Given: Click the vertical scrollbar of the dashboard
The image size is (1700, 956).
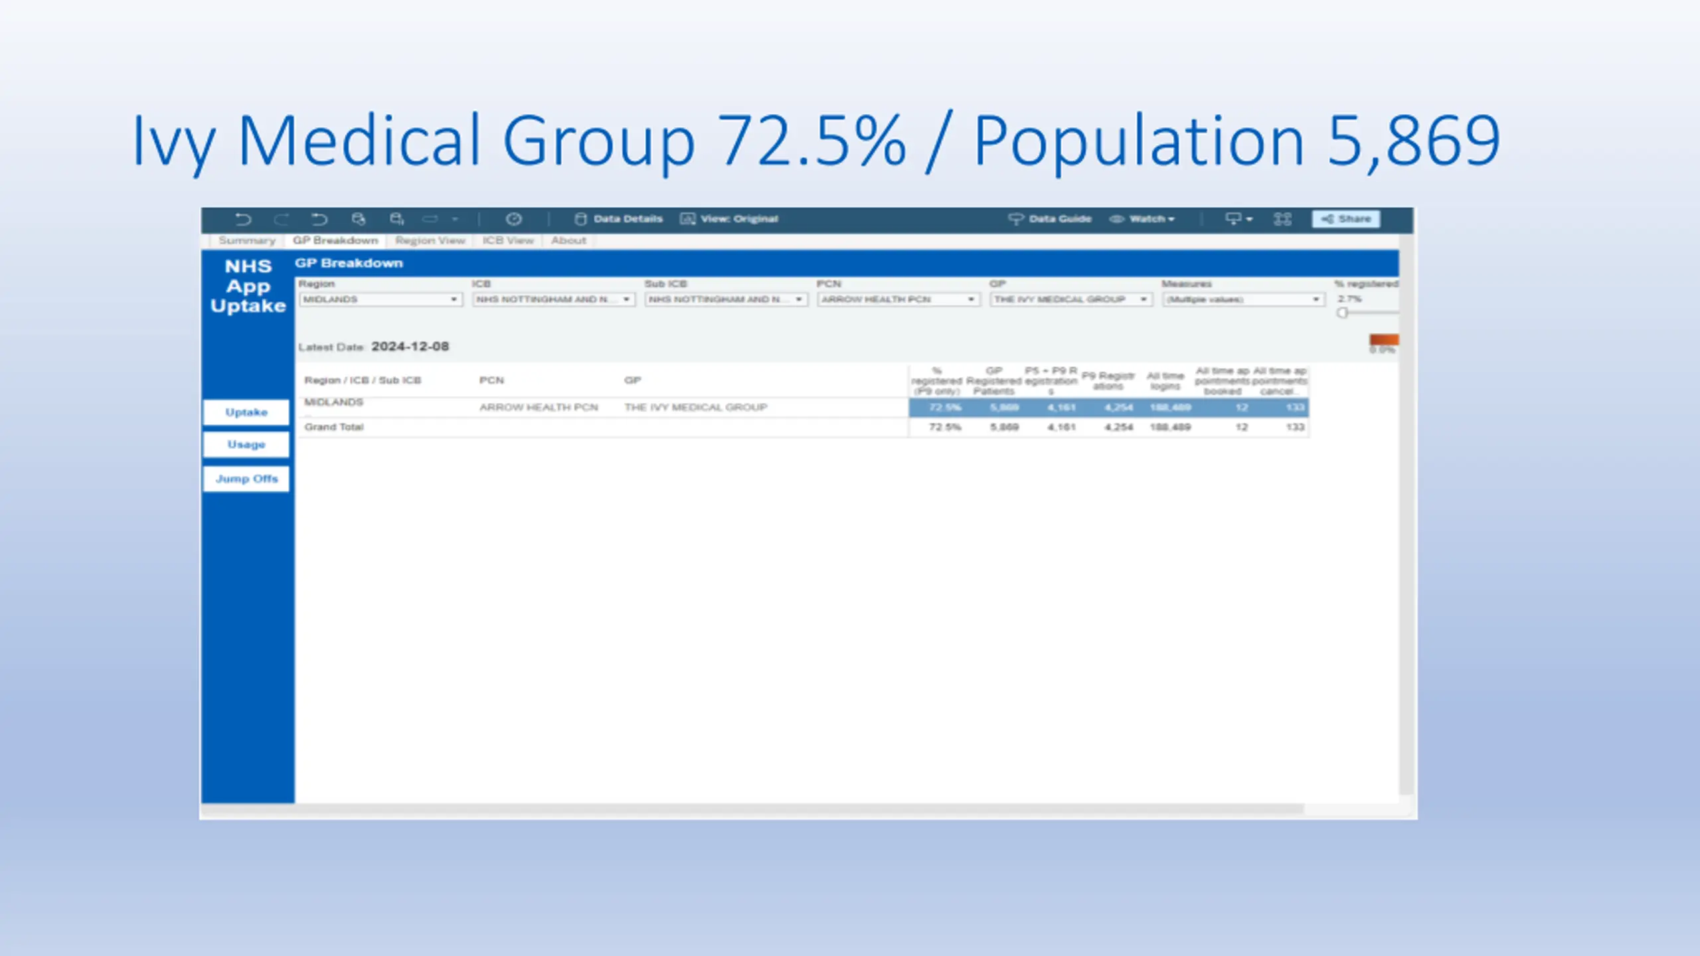Looking at the screenshot, I should (x=1406, y=515).
